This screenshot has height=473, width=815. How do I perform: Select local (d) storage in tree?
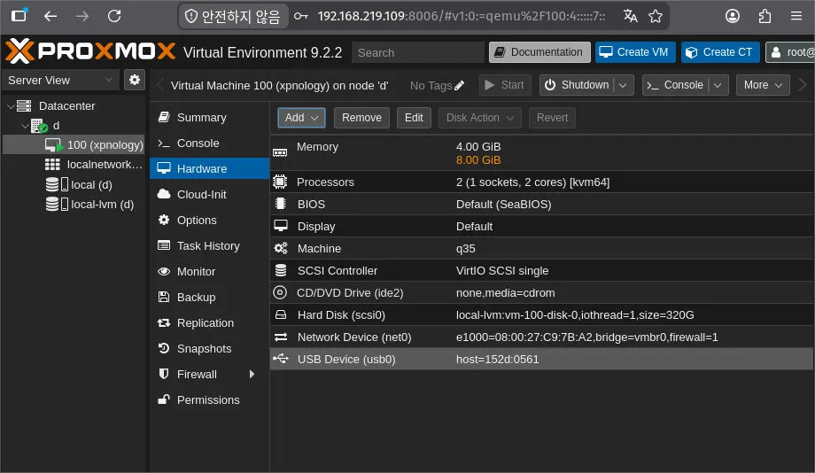[x=74, y=184]
